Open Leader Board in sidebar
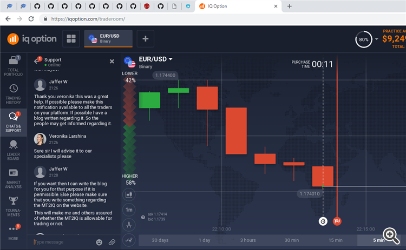 (x=13, y=150)
